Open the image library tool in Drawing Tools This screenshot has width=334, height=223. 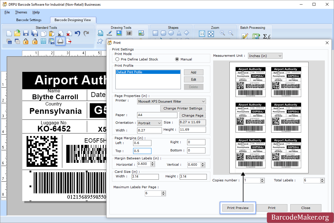coord(141,33)
